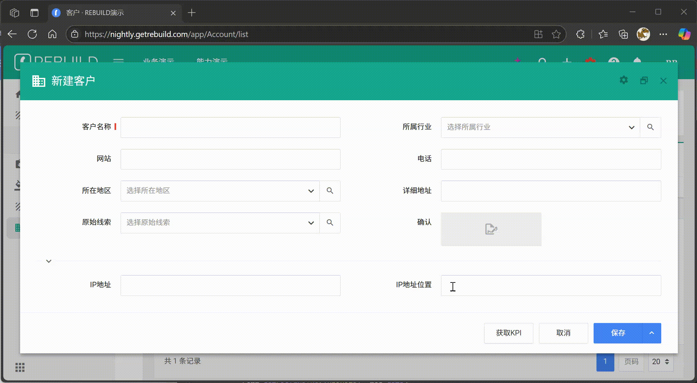Open the apps grid icon at bottom left

click(20, 367)
